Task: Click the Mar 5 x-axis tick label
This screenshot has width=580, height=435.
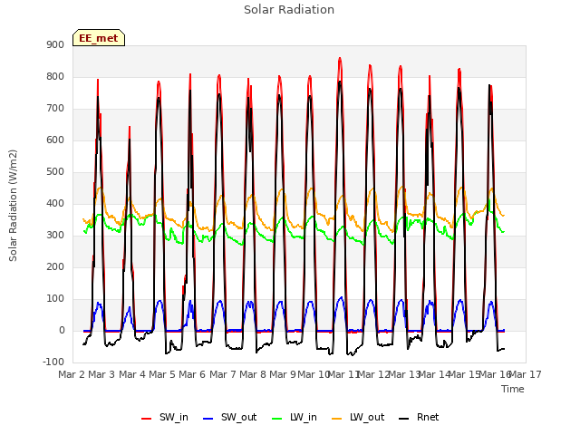Action: [x=162, y=374]
